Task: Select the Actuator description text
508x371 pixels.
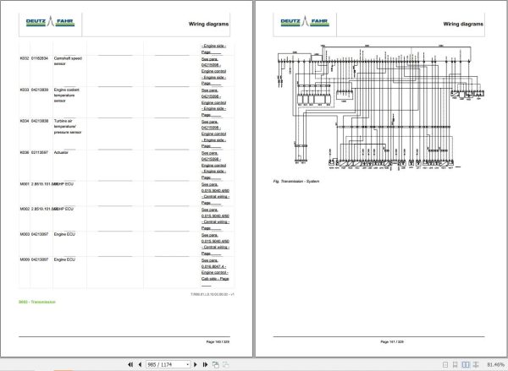Action: [x=61, y=152]
